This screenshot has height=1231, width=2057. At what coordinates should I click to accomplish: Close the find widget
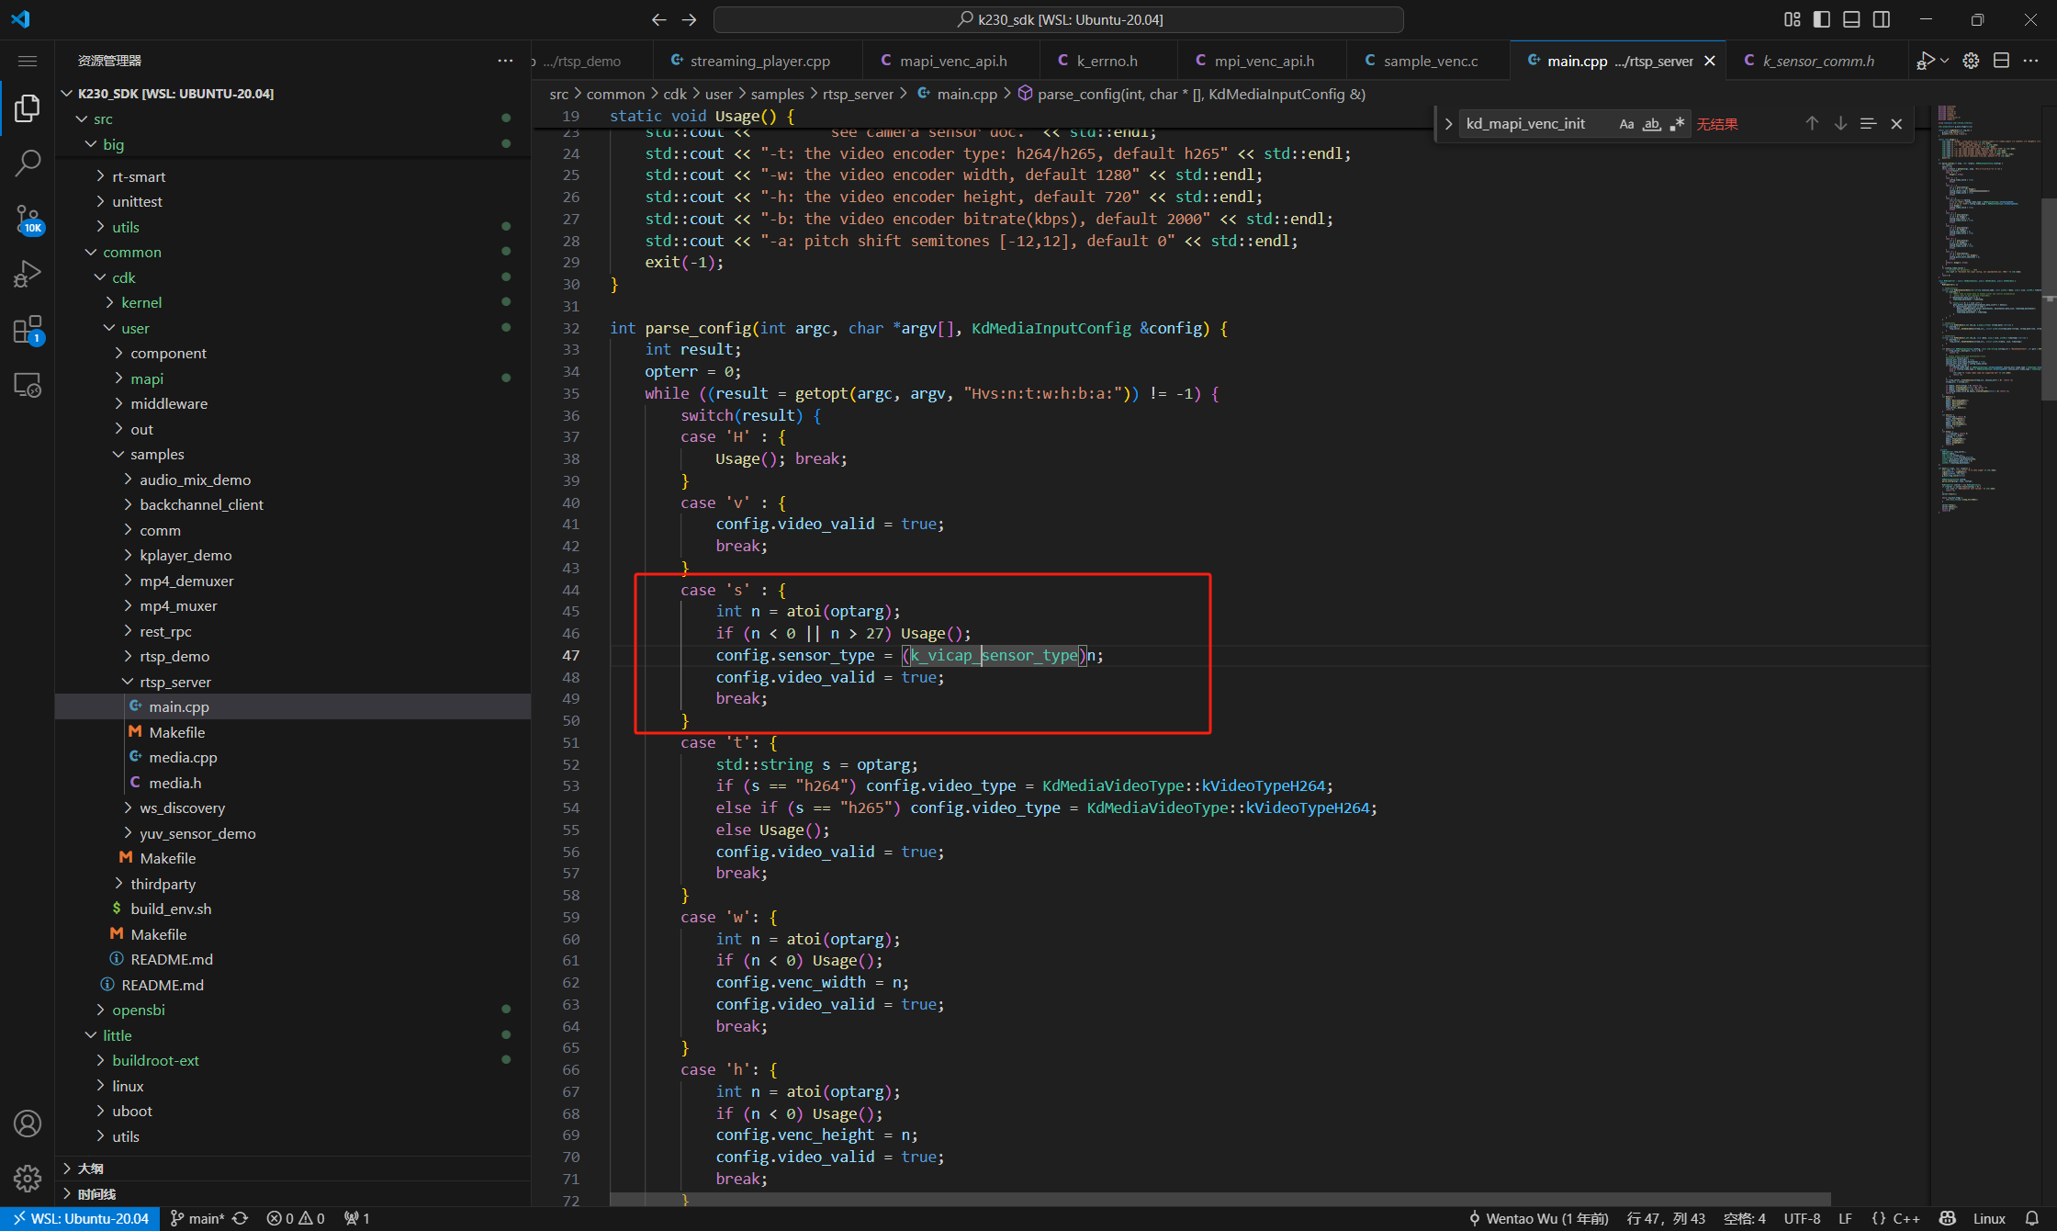(1896, 124)
